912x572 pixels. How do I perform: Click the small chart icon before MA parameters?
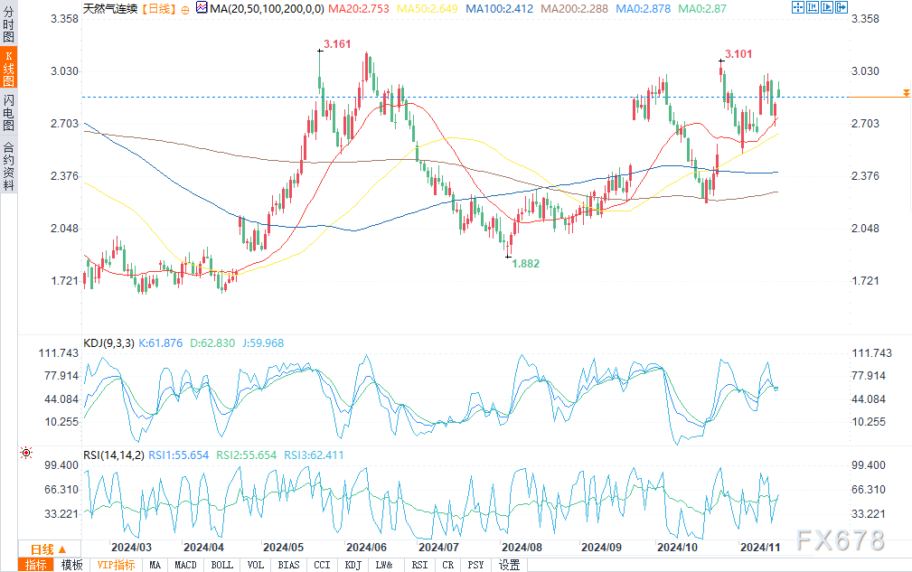tap(200, 8)
